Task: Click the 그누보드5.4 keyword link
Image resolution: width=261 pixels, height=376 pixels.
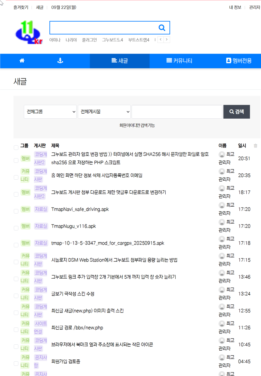Action: 113,40
